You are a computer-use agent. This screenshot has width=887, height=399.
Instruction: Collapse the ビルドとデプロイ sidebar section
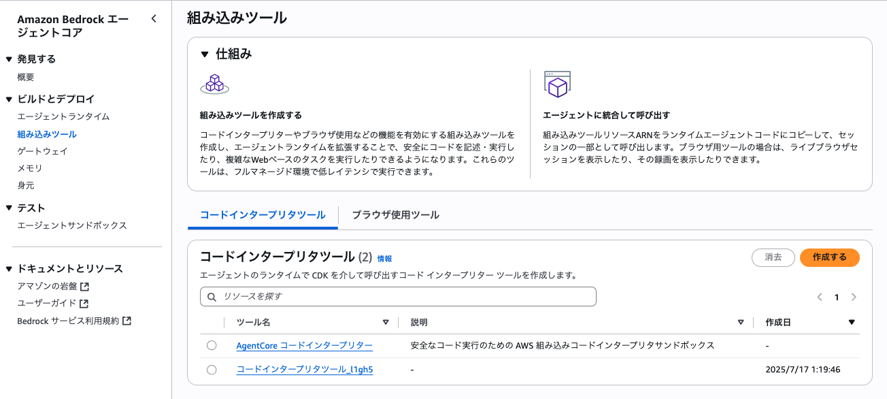click(9, 99)
